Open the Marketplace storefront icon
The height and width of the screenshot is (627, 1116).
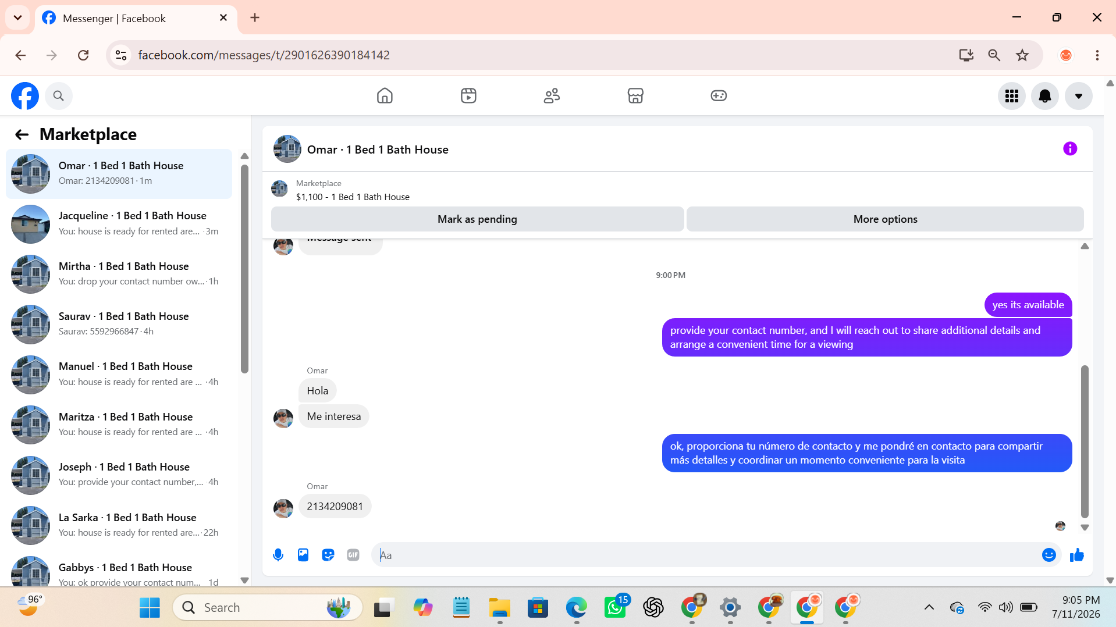tap(635, 95)
